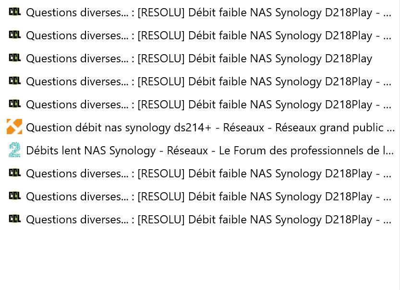Open the 'Questions diverses' entry below 'Débits lent'
Image resolution: width=400 pixels, height=290 pixels.
pos(209,174)
